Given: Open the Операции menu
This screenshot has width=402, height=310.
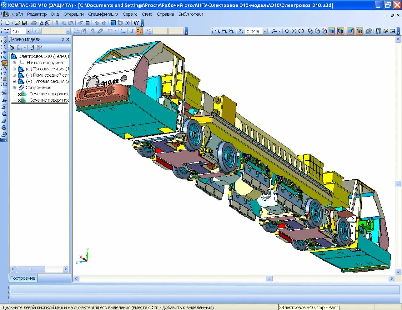Looking at the screenshot, I should coord(73,14).
